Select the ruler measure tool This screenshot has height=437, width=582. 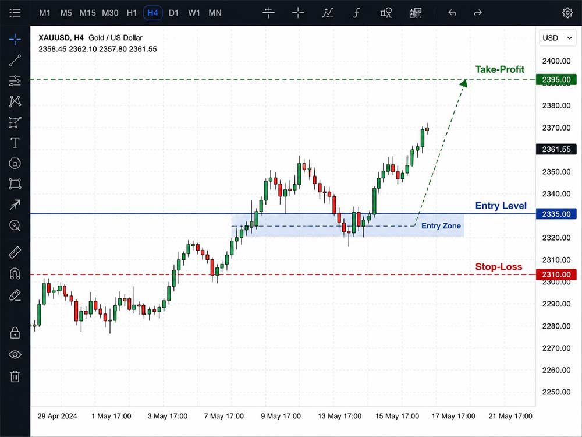(x=15, y=253)
